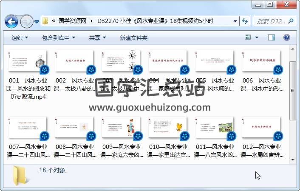Select the 006 video thumbnail

coord(261,62)
